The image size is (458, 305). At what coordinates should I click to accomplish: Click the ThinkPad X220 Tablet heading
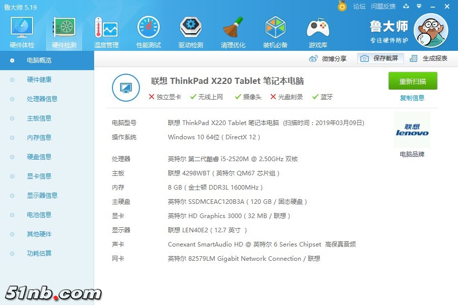[227, 81]
